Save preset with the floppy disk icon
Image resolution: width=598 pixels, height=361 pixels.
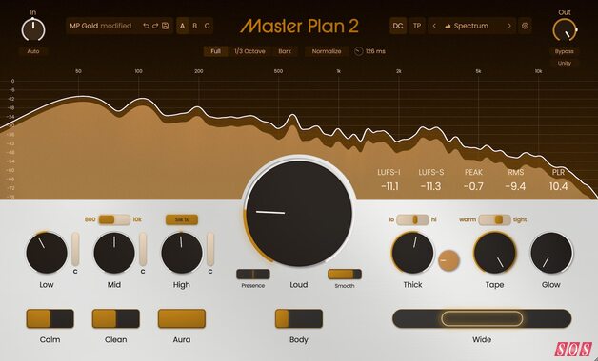point(165,26)
